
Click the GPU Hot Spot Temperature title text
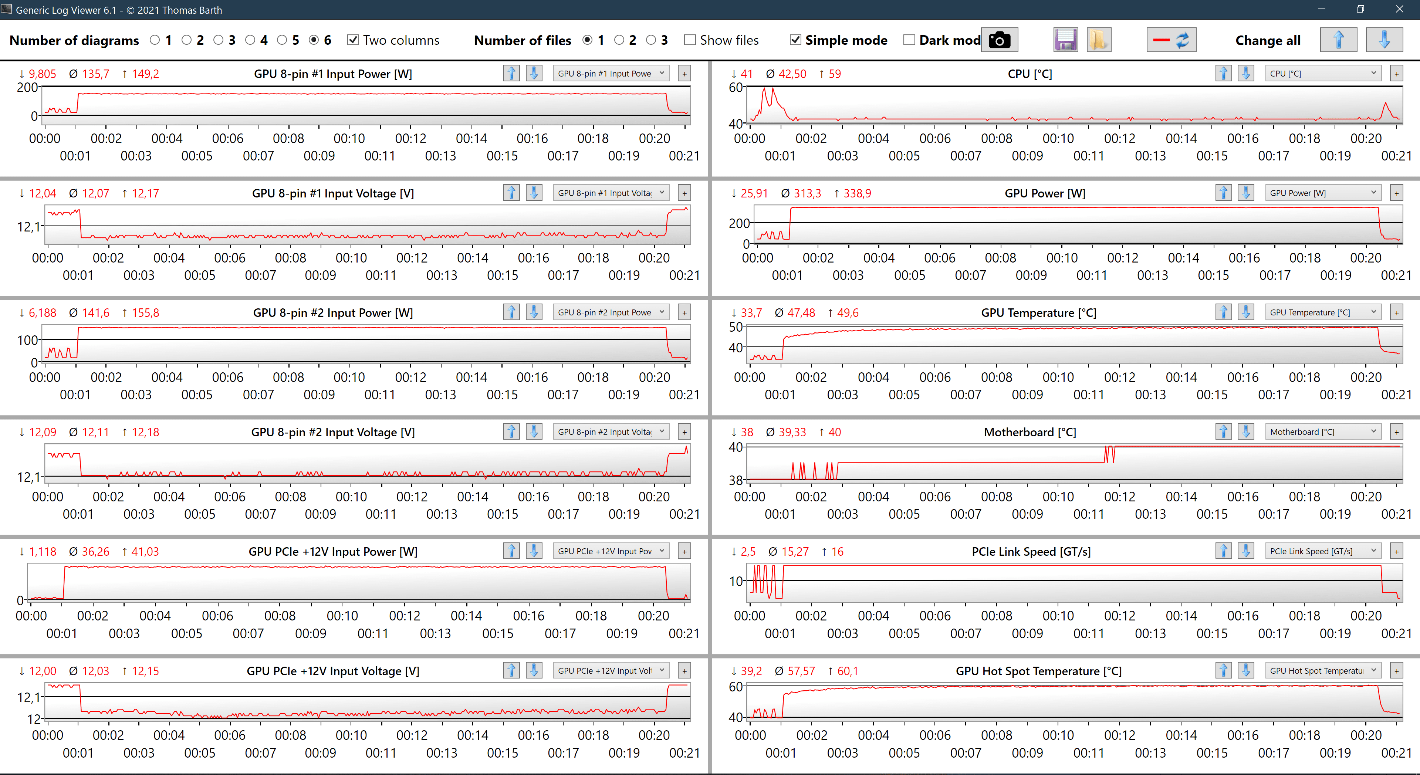click(x=1038, y=671)
